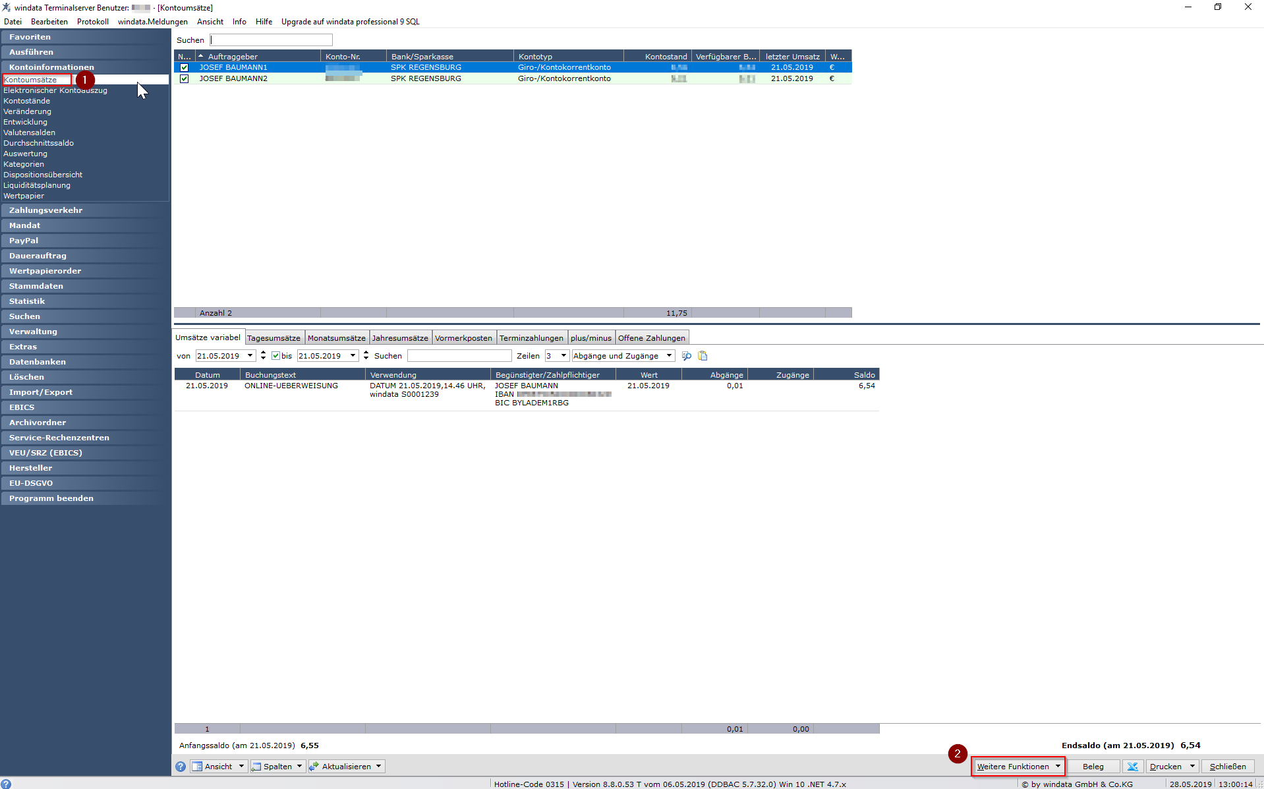Open the Abgänge und Zugänge filter dropdown
Viewport: 1264px width, 789px height.
[669, 356]
